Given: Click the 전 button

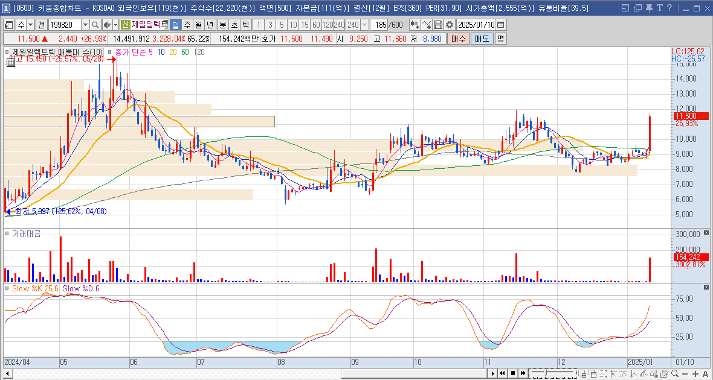Looking at the screenshot, I should point(41,25).
